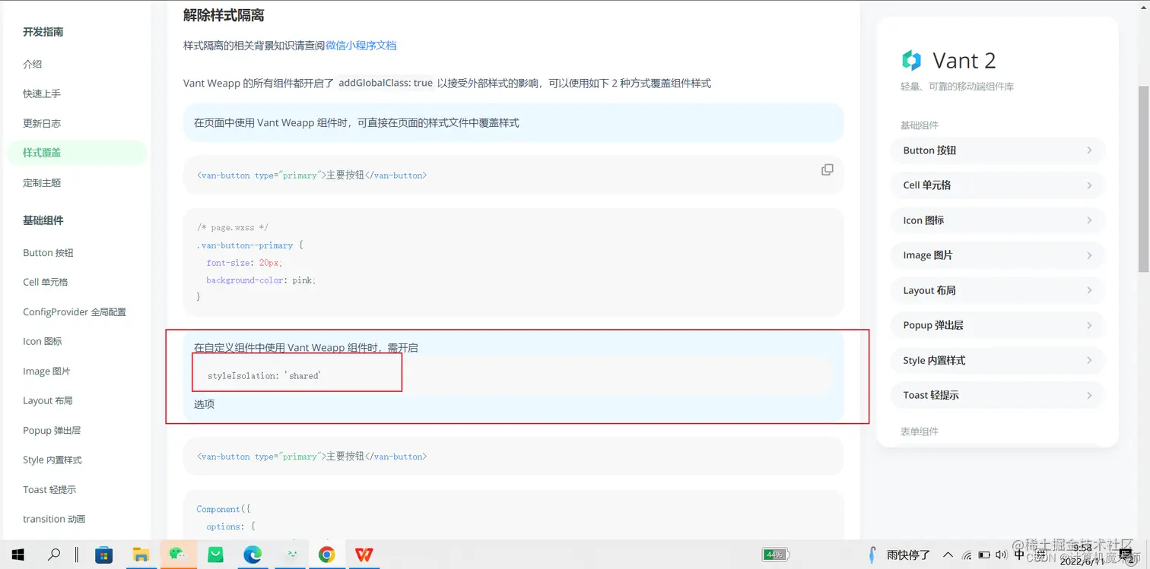Go to 介绍 in the sidebar

pyautogui.click(x=33, y=64)
